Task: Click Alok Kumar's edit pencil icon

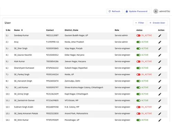Action: pyautogui.click(x=160, y=62)
